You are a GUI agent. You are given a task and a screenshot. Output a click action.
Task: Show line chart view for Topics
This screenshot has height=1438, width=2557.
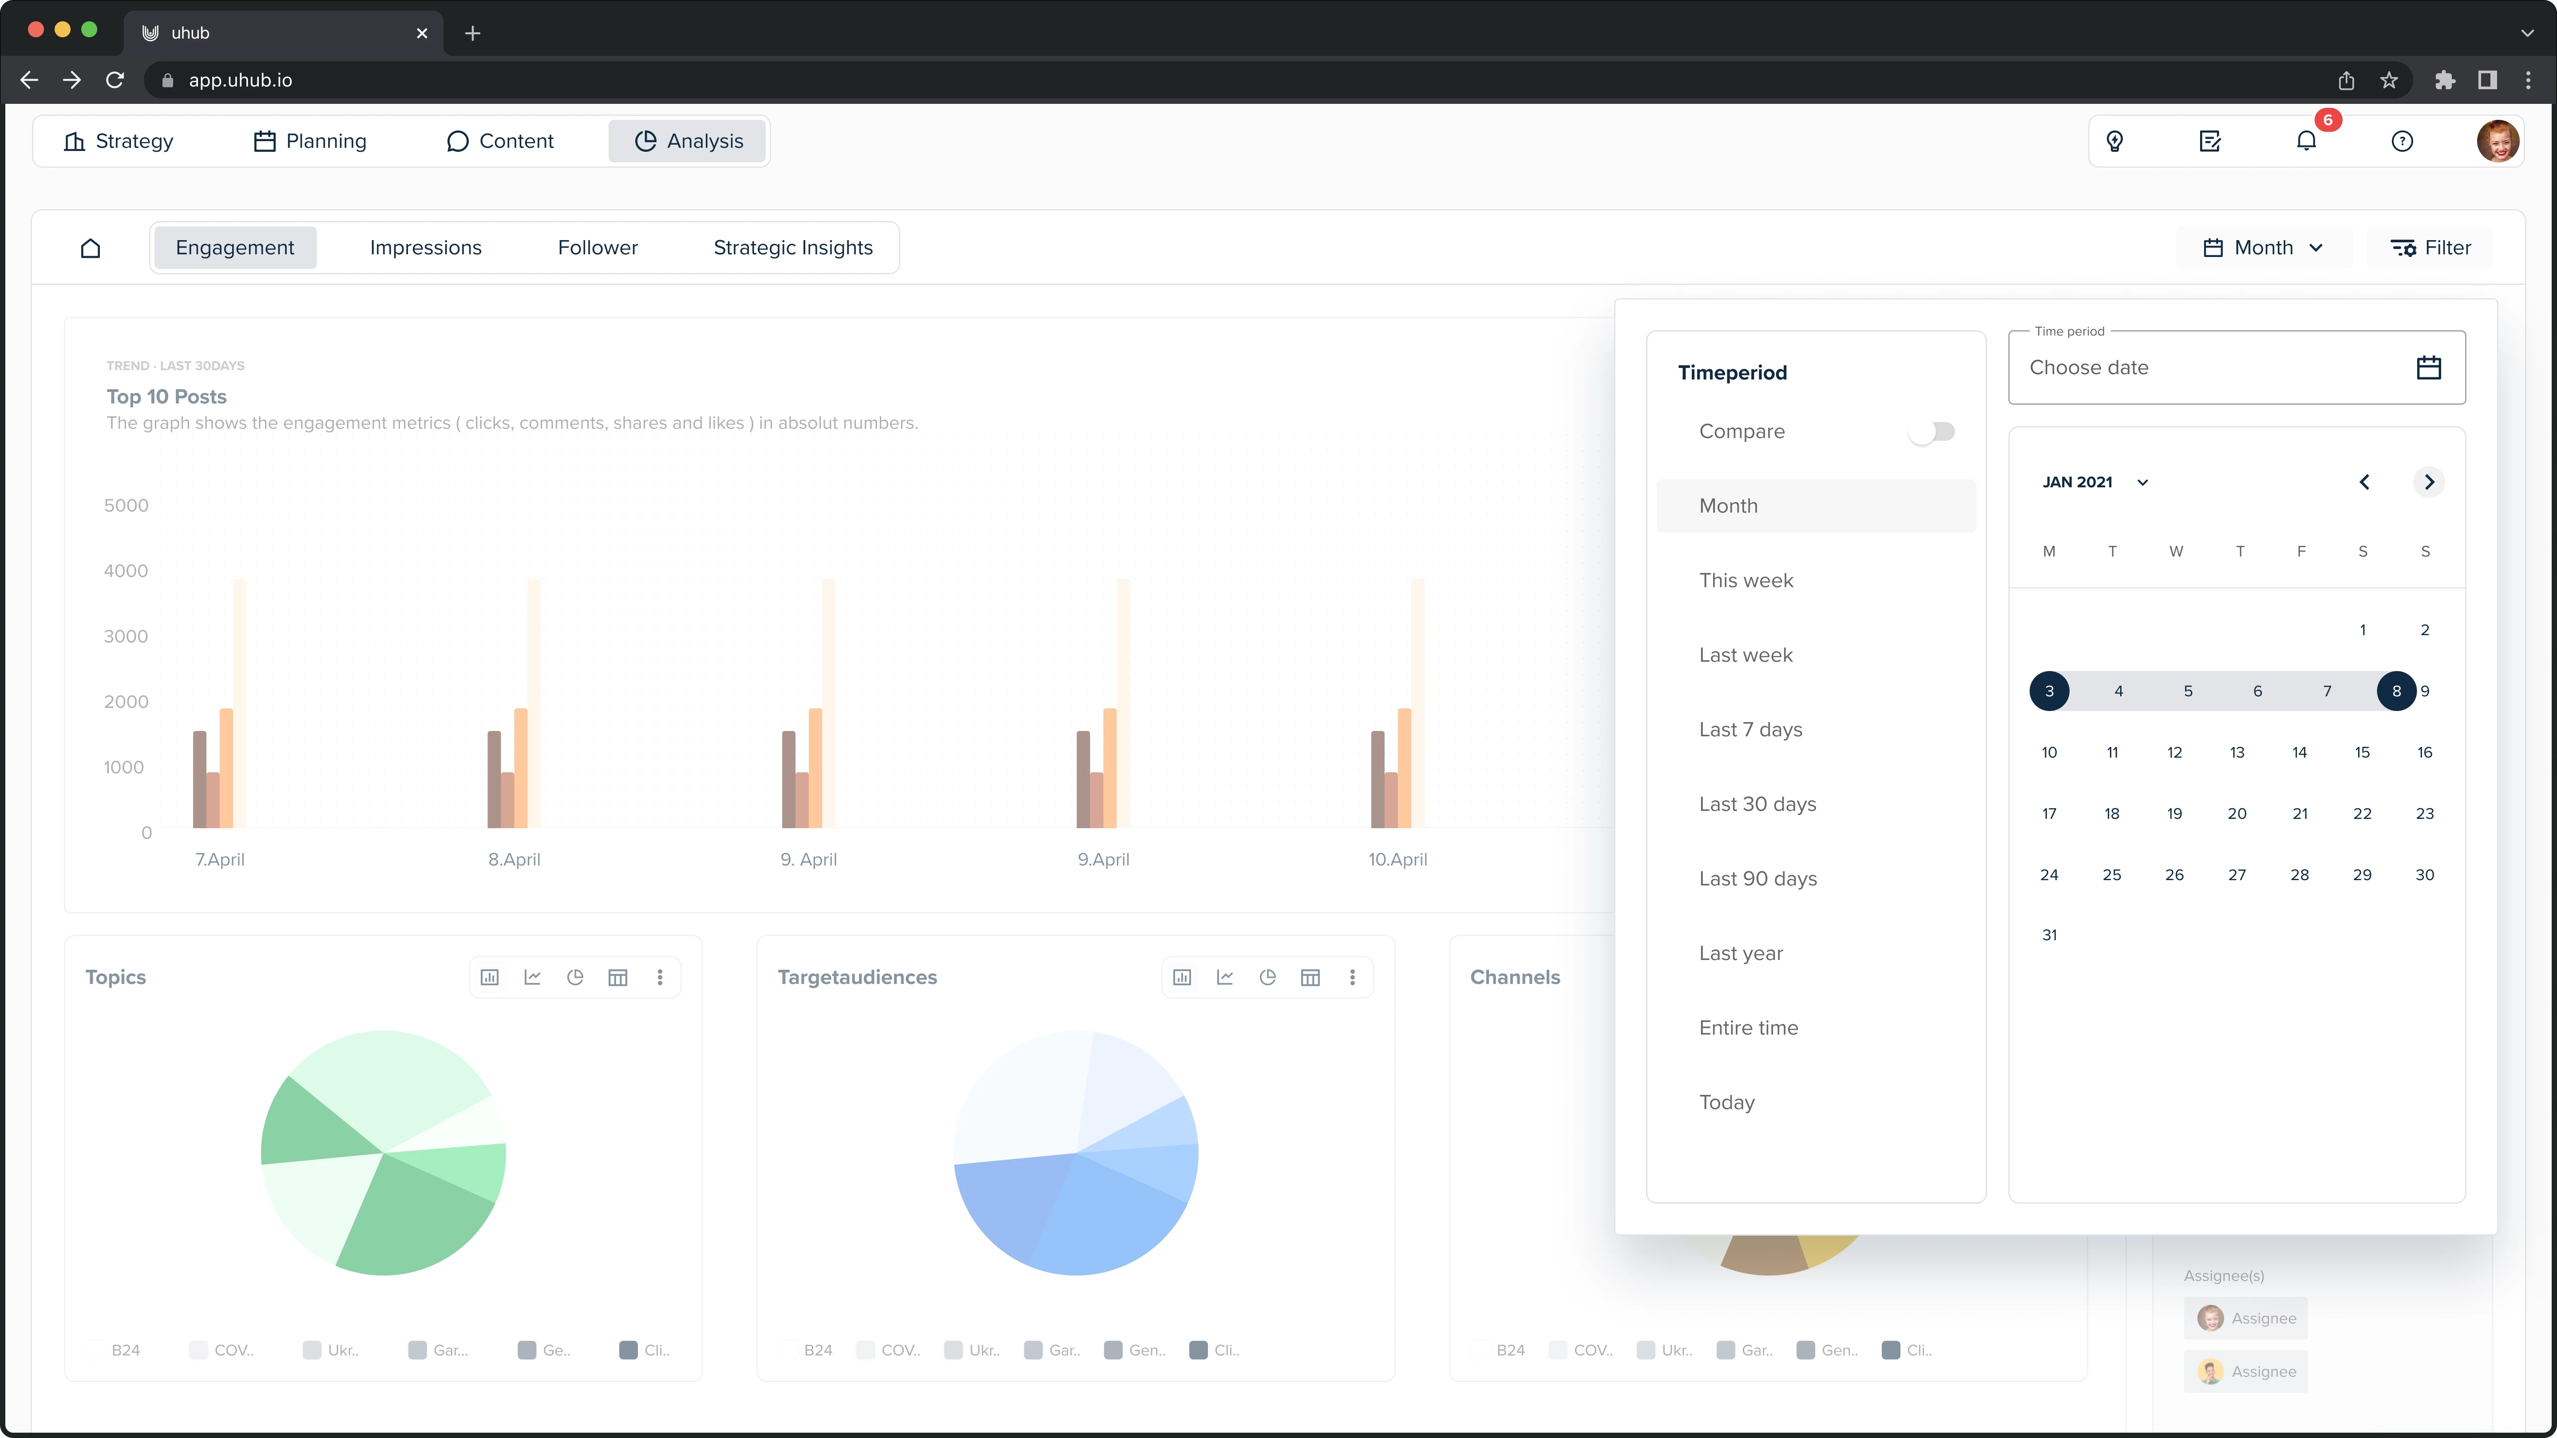[x=532, y=977]
